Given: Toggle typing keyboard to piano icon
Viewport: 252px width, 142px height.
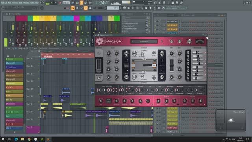Looking at the screenshot, I should [x=72, y=8].
